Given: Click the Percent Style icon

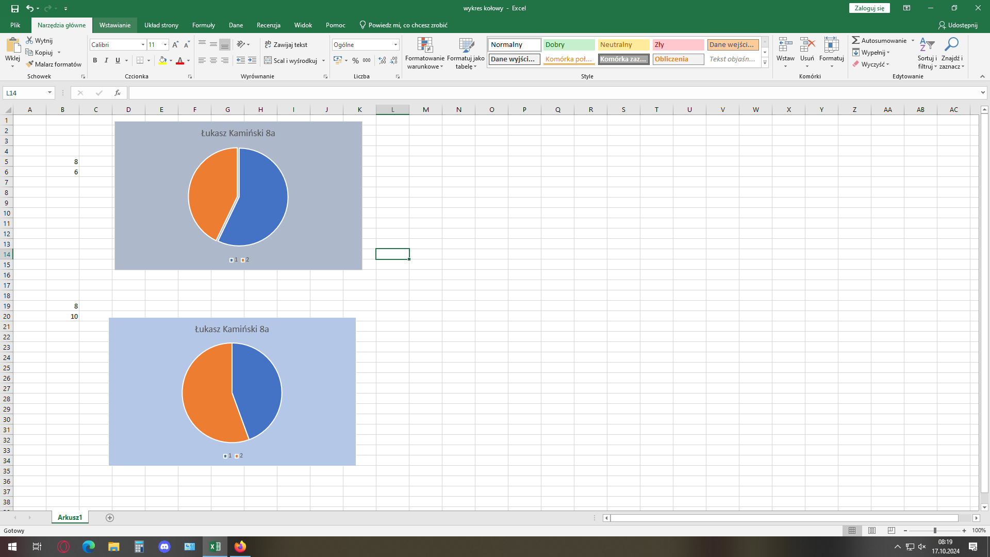Looking at the screenshot, I should tap(355, 60).
